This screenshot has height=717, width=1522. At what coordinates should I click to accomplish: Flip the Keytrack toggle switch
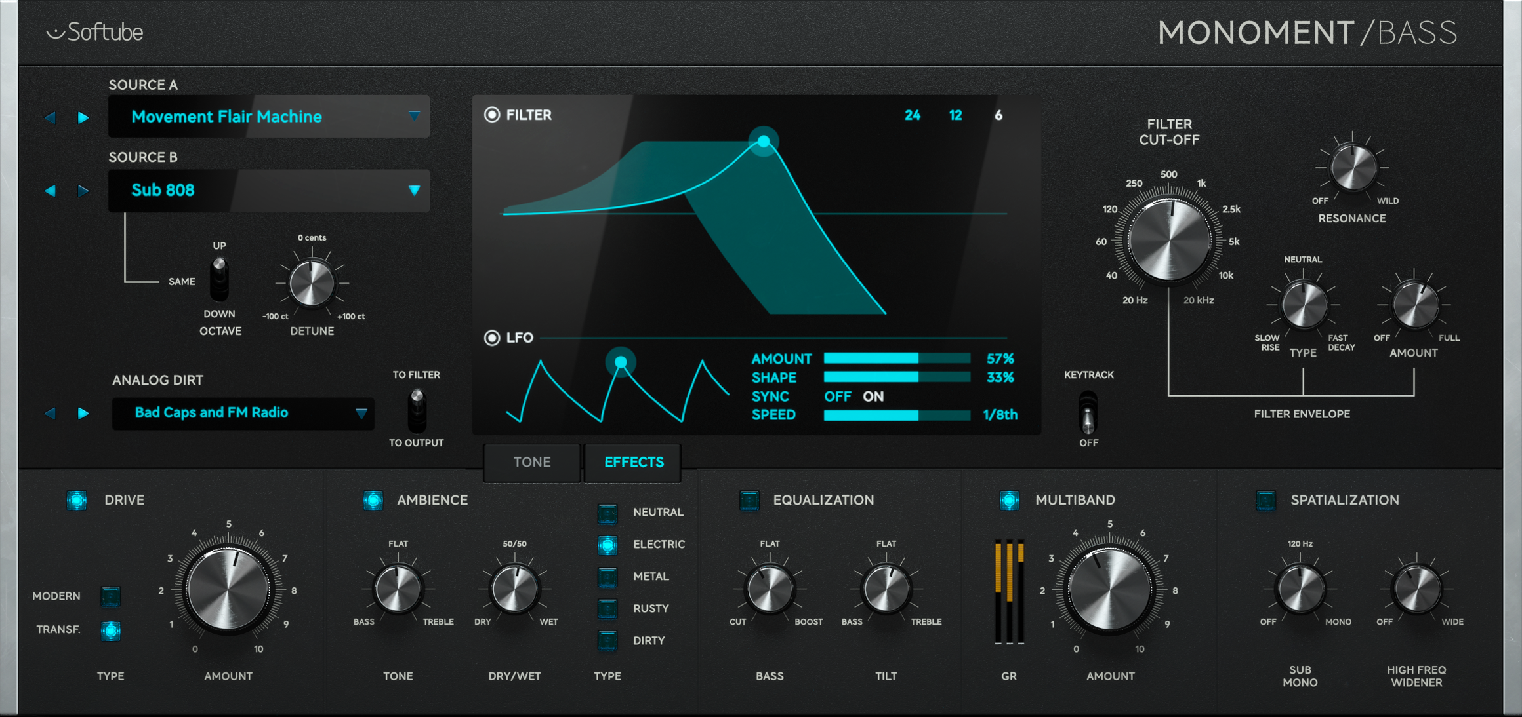[x=1088, y=413]
